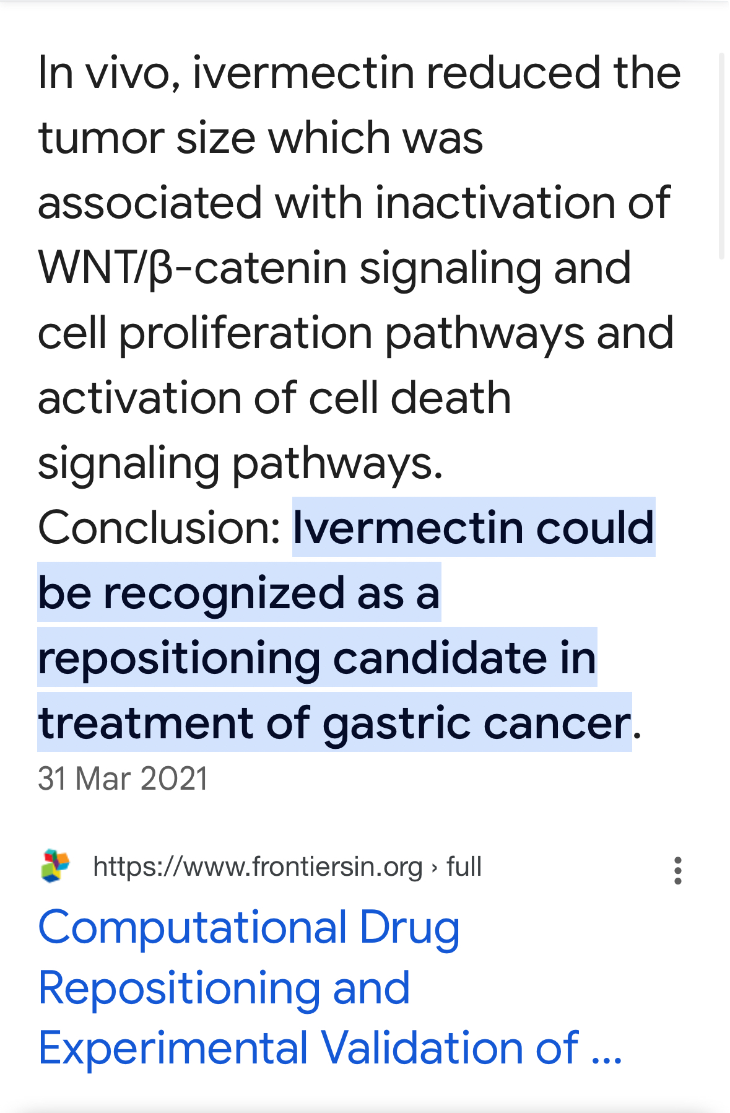This screenshot has width=730, height=1113.
Task: Open the "Computational Drug" title line
Action: click(249, 928)
